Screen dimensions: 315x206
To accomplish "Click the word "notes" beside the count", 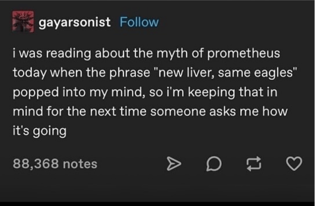I will click(80, 164).
